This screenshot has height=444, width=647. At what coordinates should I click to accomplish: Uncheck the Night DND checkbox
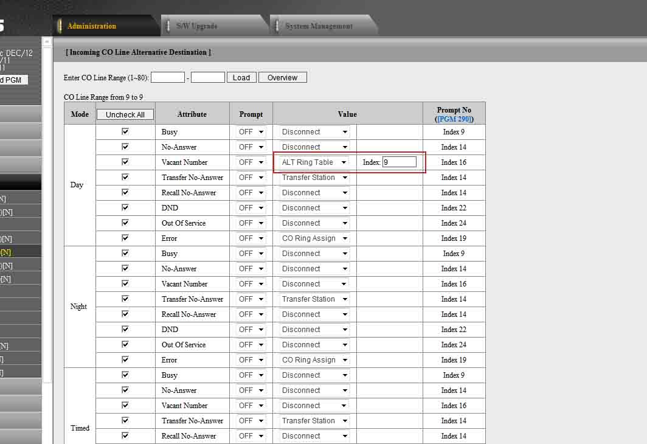click(125, 329)
